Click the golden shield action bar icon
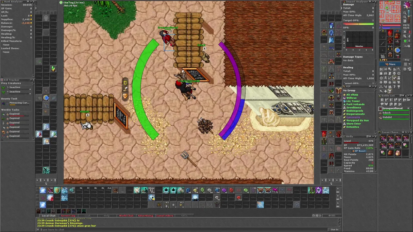Viewport: 413px width, 232px height. point(57,190)
